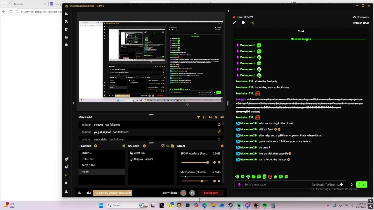Click Test Widgets button
This screenshot has height=210, width=374.
169,193
